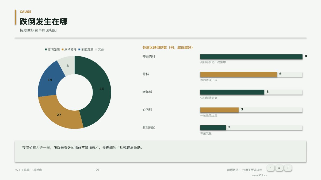Click the gold 骨科 bar
Image resolution: width=321 pixels, height=180 pixels.
tap(239, 74)
